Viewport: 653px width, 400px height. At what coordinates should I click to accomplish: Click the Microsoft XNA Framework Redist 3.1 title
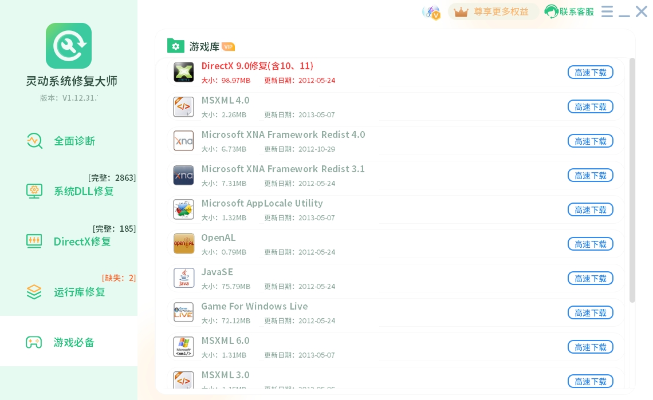[x=283, y=169]
